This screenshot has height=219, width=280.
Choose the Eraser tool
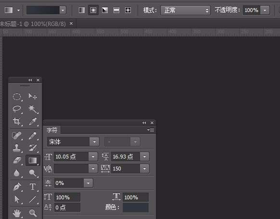pos(17,160)
